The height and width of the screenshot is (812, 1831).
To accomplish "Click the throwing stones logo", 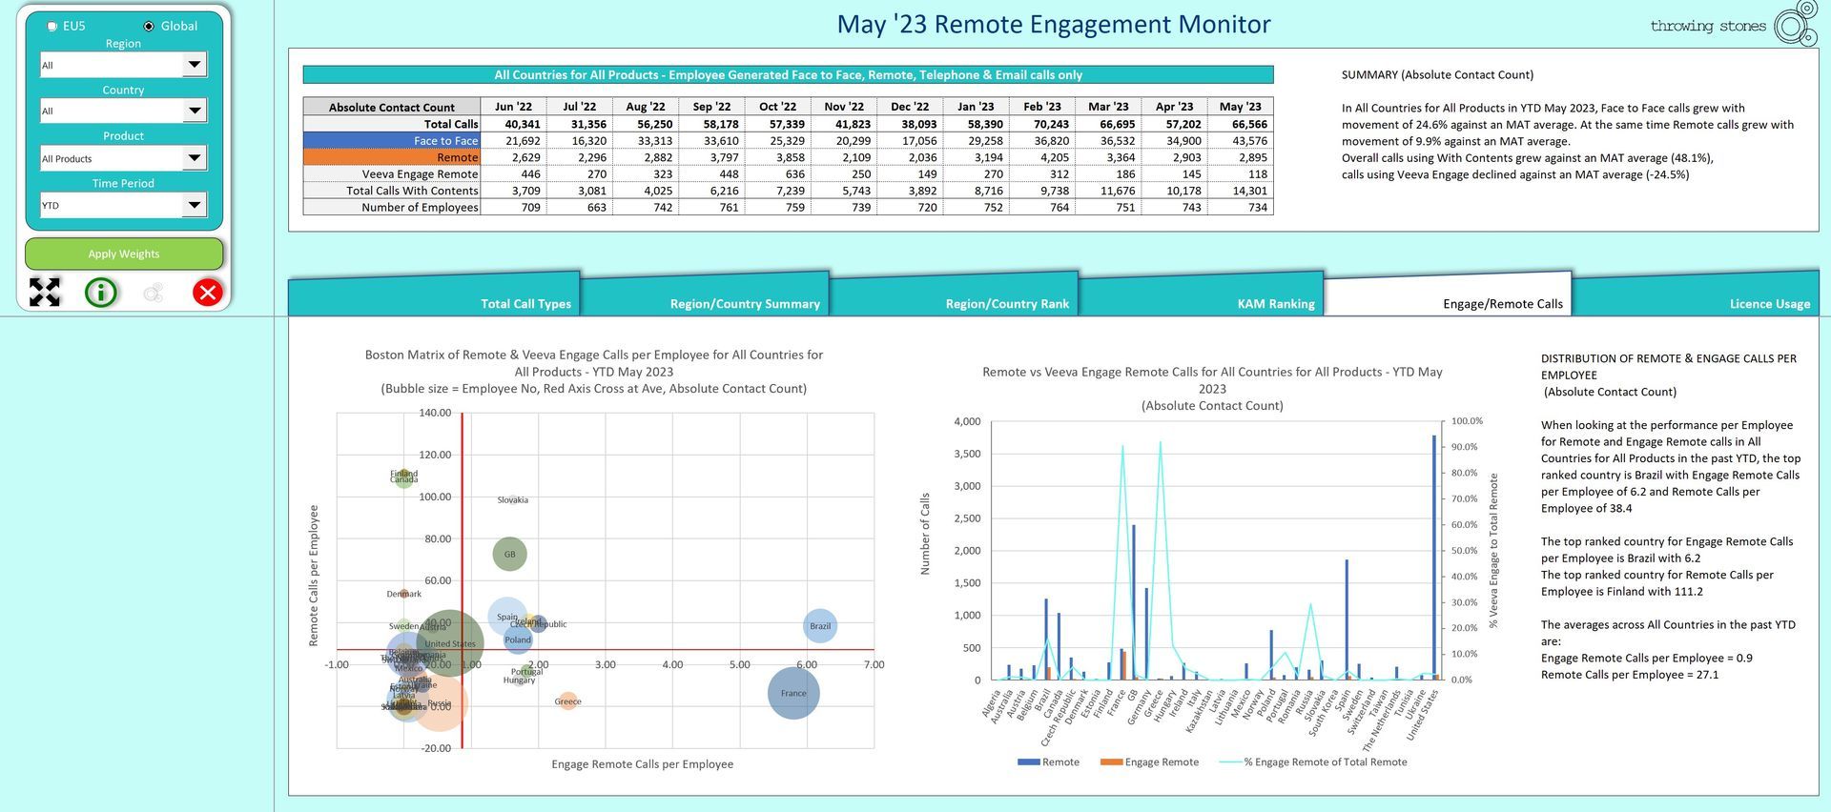I will pos(1733,24).
